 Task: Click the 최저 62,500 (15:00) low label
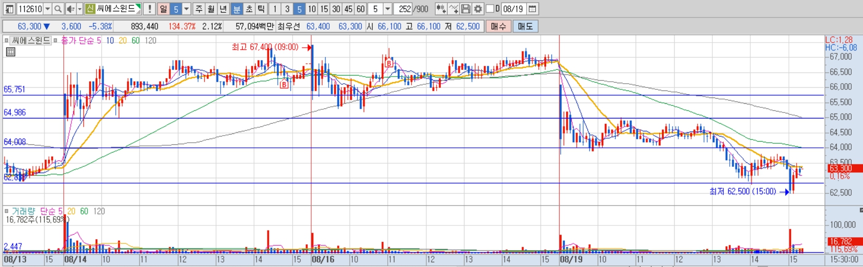pos(743,191)
